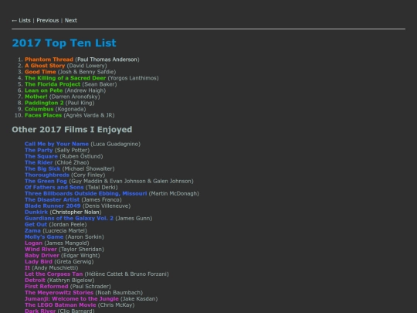Open the Wind River link
The image size is (417, 313).
tap(41, 250)
